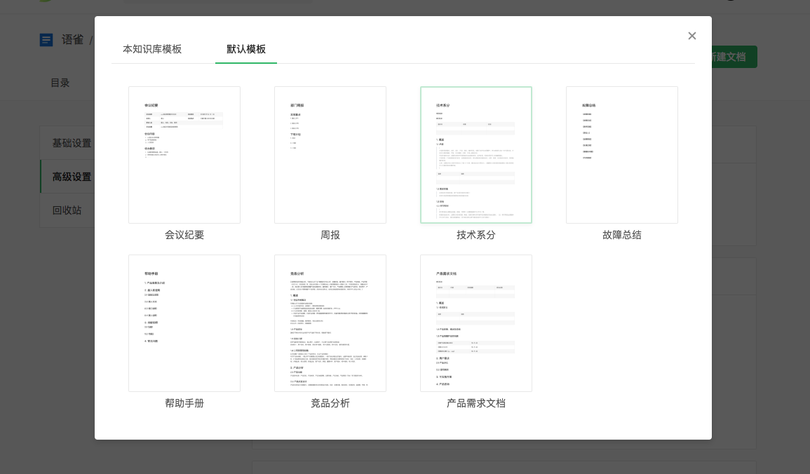Click the blue document icon beside 语雀
810x474 pixels.
click(x=46, y=39)
